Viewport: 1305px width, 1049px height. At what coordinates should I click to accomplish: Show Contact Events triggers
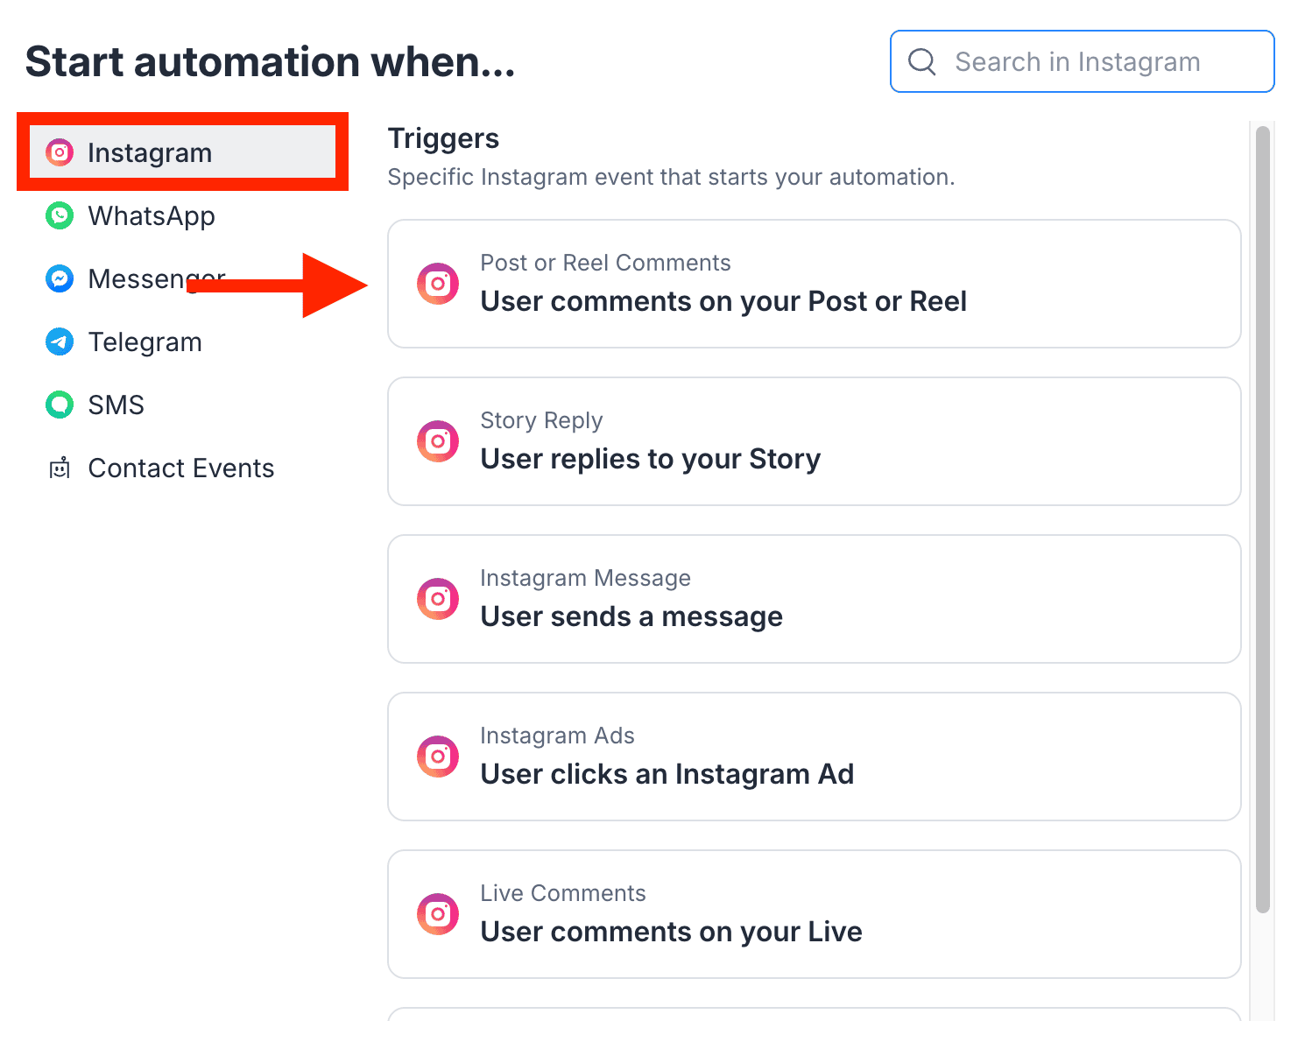(181, 468)
